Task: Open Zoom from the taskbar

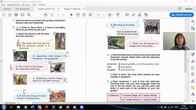Action: click(82, 107)
